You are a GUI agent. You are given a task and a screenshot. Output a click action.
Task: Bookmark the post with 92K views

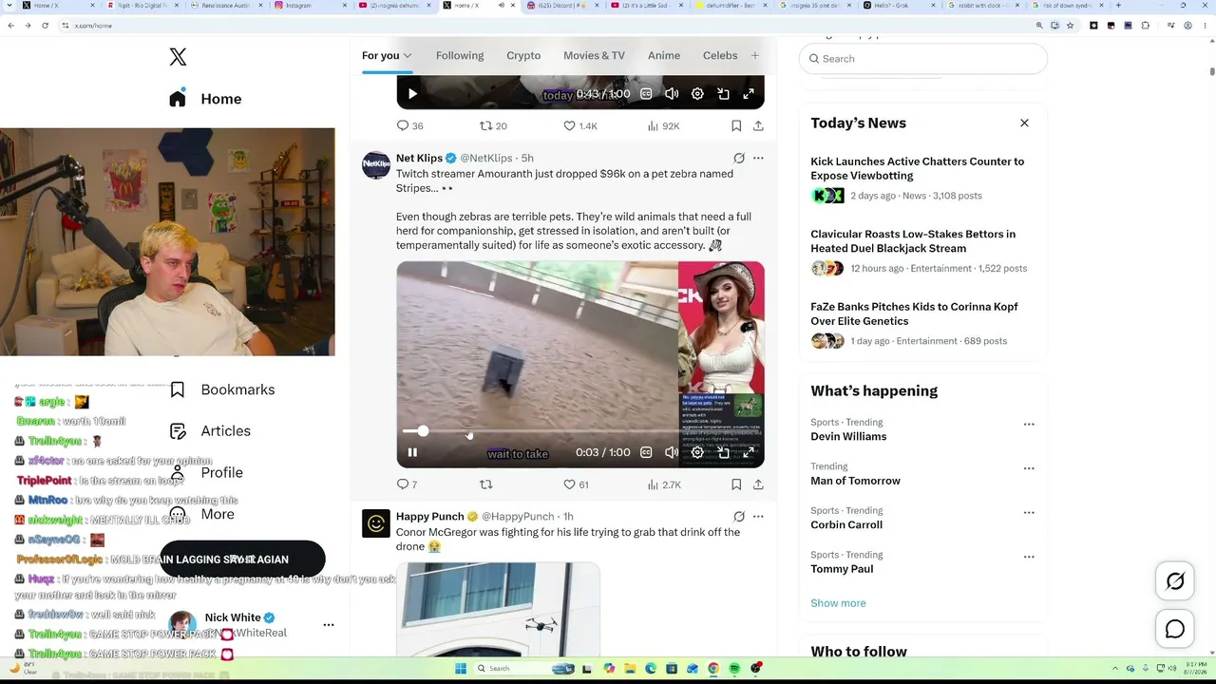point(736,125)
